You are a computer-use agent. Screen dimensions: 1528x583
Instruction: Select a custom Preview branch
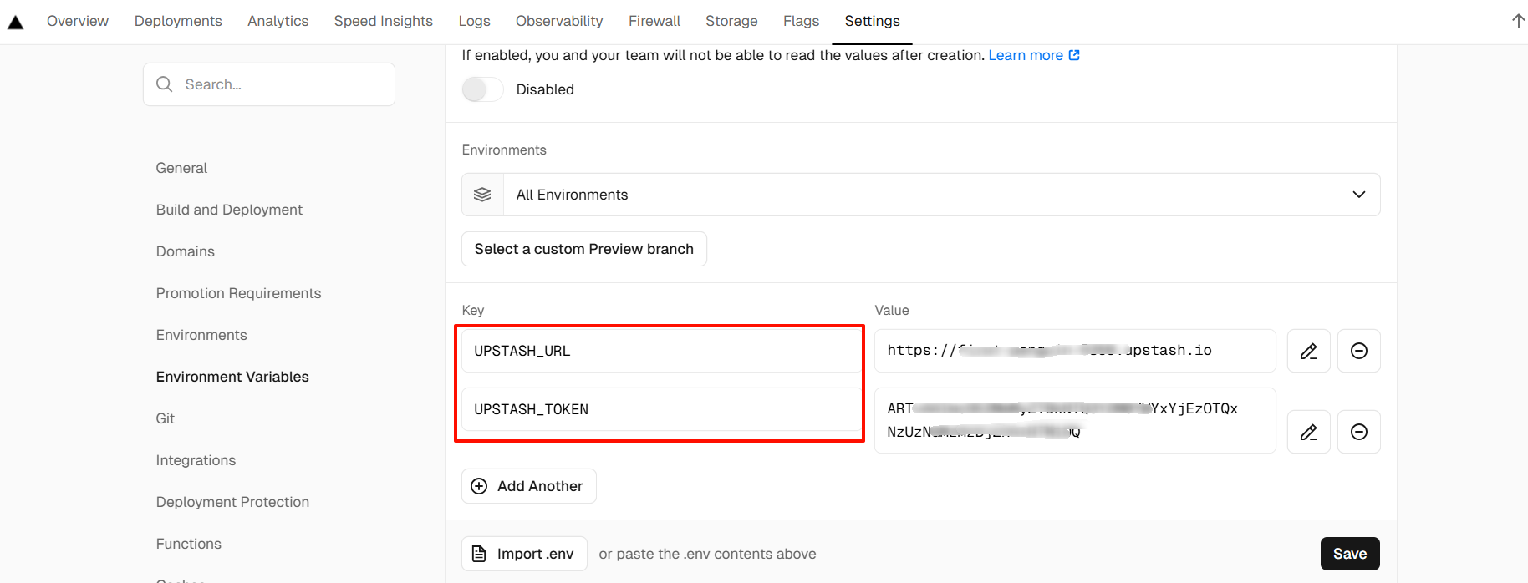point(583,249)
